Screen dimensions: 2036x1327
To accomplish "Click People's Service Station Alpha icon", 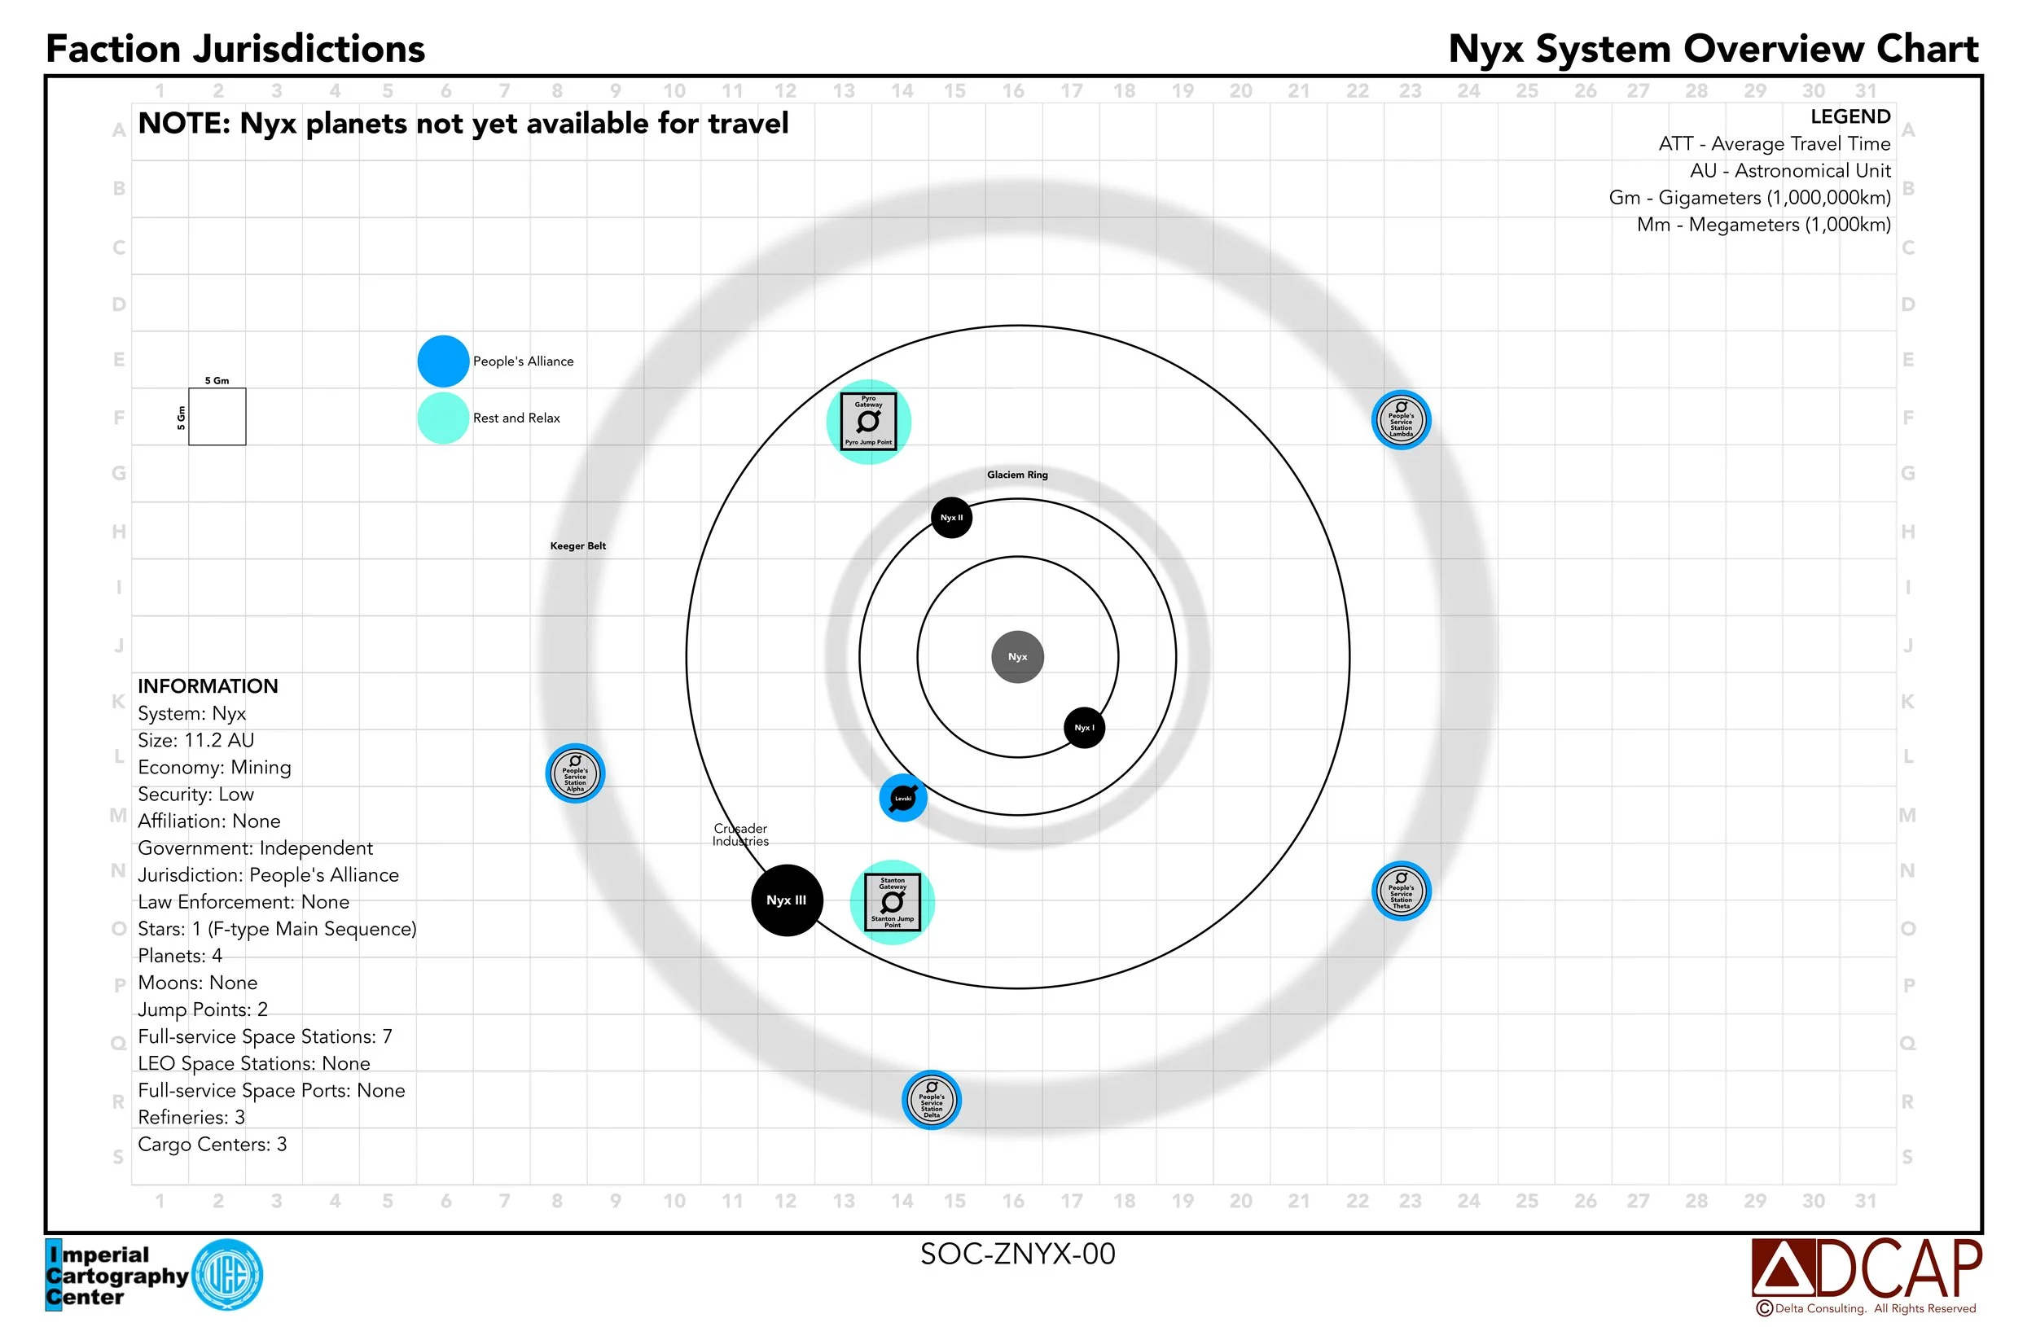I will coord(575,773).
